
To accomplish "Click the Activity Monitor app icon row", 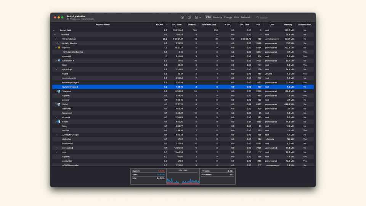I will (x=183, y=43).
